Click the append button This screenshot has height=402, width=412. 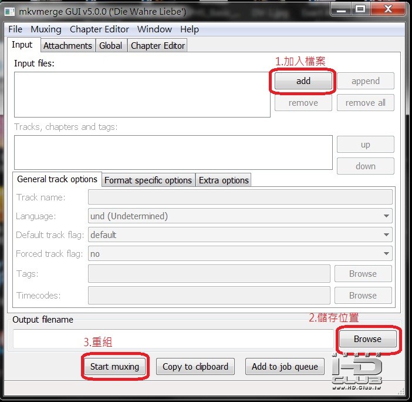(x=366, y=81)
